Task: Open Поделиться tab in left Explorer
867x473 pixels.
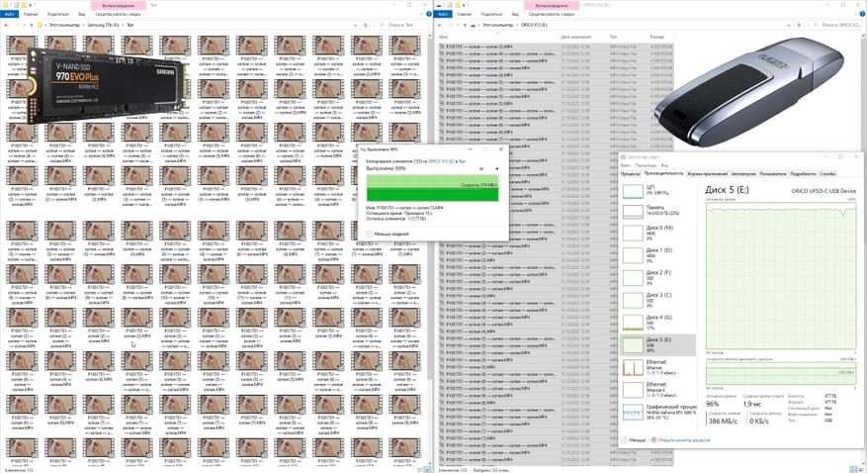Action: tap(58, 14)
